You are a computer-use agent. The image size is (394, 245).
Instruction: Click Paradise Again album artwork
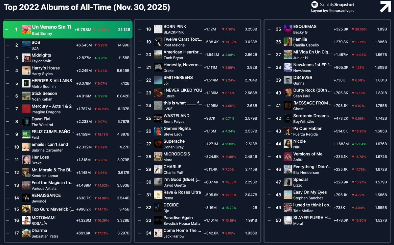click(x=158, y=220)
